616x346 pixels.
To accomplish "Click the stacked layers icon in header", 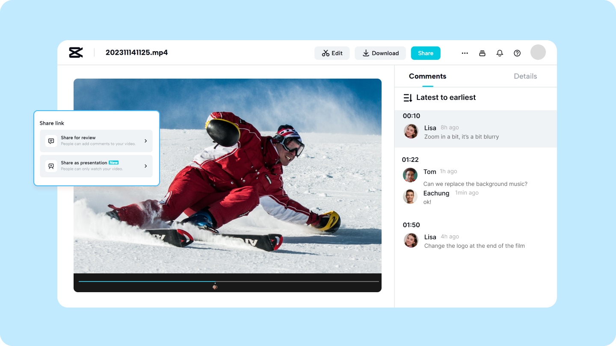I will pyautogui.click(x=482, y=53).
